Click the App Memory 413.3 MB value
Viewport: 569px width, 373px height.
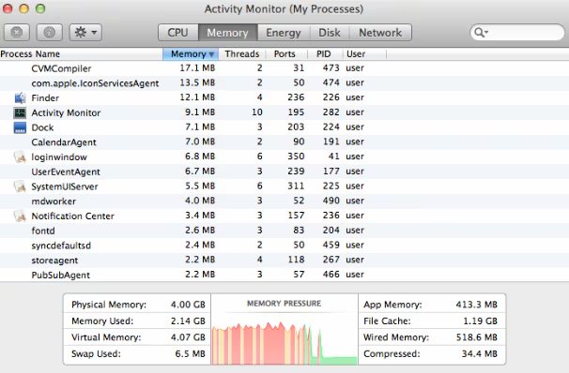(x=476, y=305)
